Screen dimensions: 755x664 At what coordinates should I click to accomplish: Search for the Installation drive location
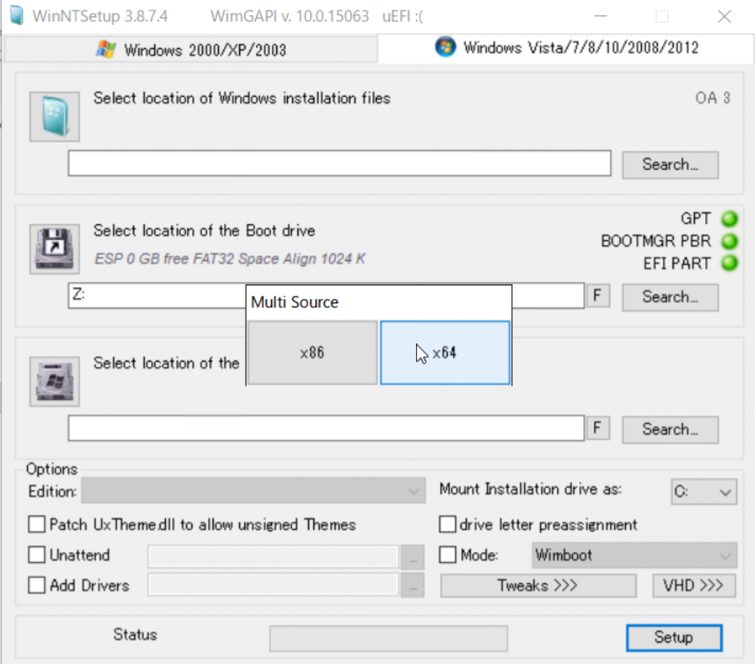[x=670, y=429]
